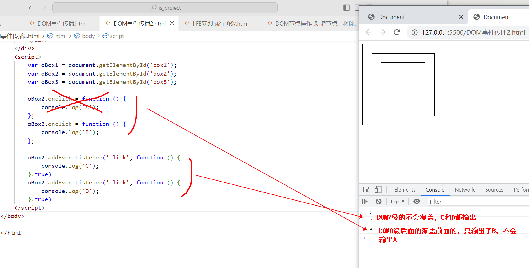Open the top JavaScript context dropdown
This screenshot has width=529, height=268.
tap(397, 202)
